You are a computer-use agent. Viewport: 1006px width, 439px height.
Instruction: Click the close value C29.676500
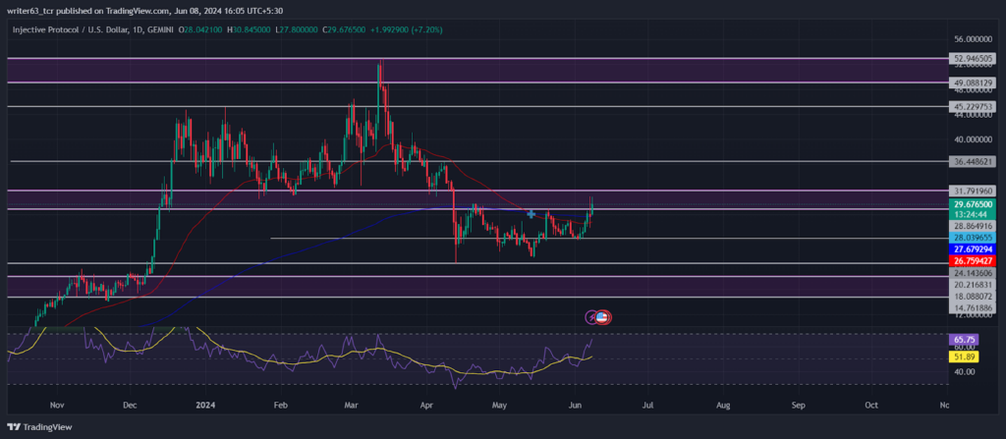point(346,29)
